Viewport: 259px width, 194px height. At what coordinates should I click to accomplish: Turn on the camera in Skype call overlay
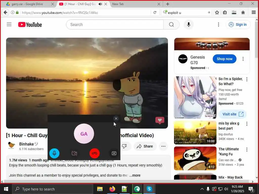(x=74, y=153)
